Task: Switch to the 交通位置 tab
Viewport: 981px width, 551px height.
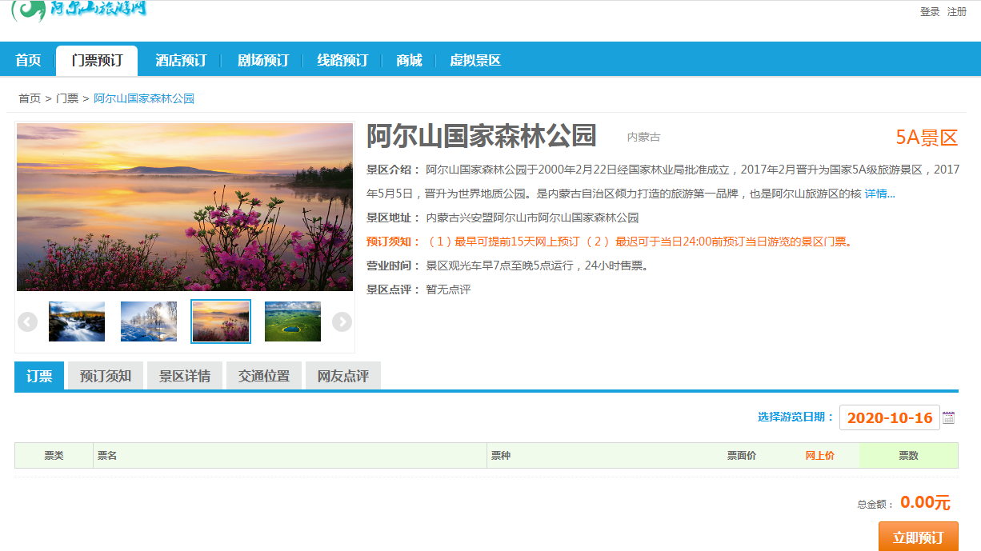Action: 264,376
